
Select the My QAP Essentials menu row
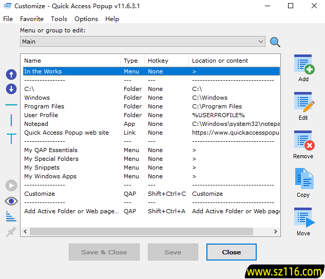(51, 150)
